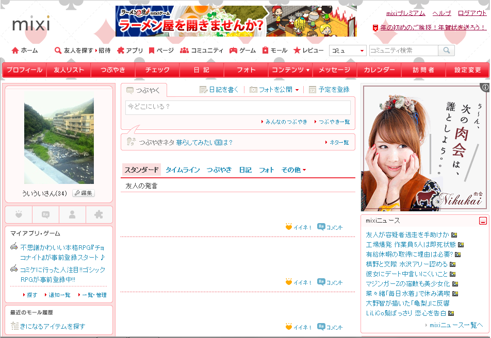Select the つぶやく tab
This screenshot has height=338, width=491.
[144, 90]
